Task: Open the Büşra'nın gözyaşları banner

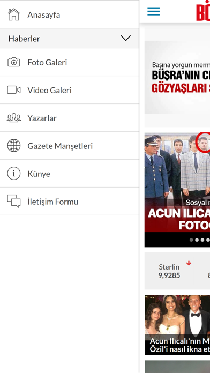Action: click(x=177, y=77)
